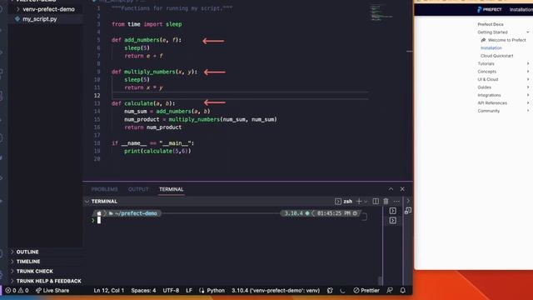Expand the UI & Cloud arrow
Screen dimensions: 533x300
click(528, 79)
